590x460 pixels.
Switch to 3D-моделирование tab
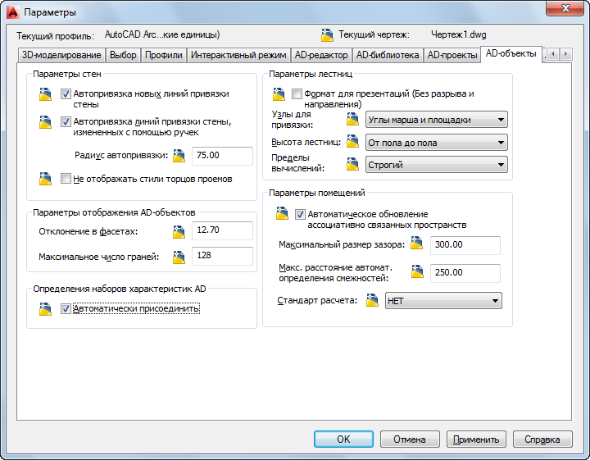click(x=61, y=55)
